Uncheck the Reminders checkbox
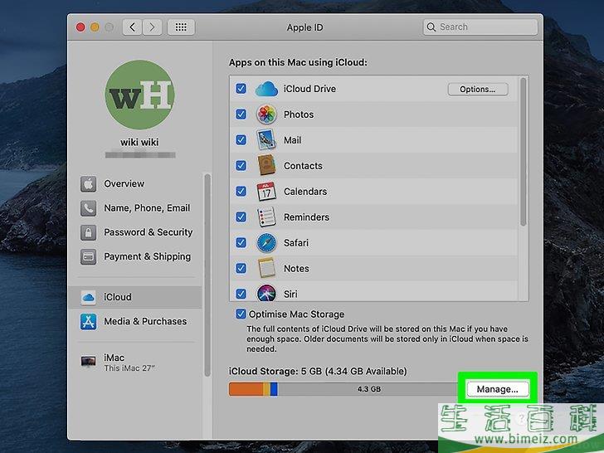This screenshot has width=604, height=453. [x=241, y=217]
